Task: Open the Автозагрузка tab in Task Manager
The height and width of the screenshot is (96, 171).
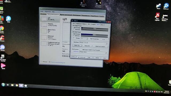Action: (77, 15)
